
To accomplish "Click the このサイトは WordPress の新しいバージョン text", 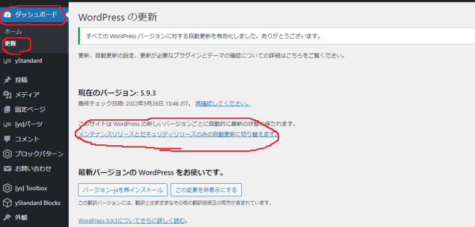I will [x=186, y=124].
